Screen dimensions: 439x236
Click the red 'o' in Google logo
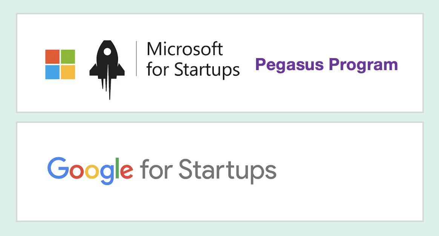pyautogui.click(x=77, y=171)
